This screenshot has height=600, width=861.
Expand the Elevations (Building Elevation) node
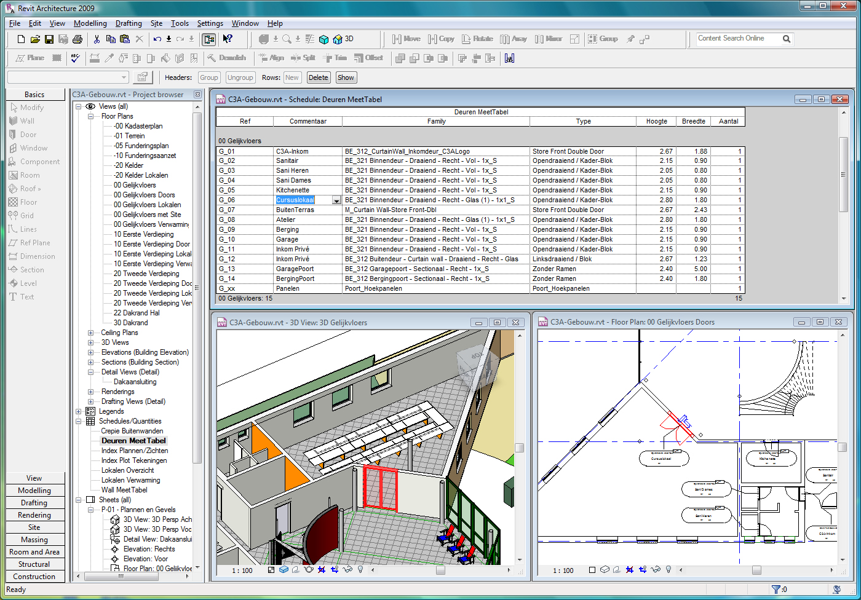(x=91, y=352)
